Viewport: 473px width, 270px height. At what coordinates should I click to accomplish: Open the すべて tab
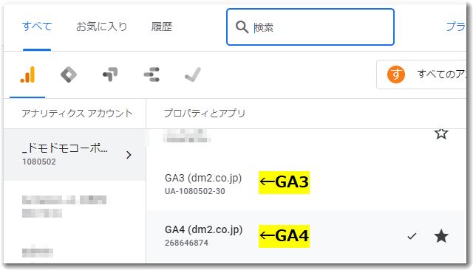[x=37, y=27]
